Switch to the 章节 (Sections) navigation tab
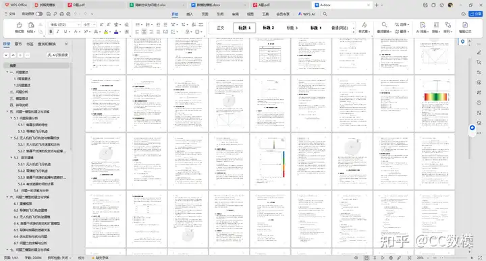Image resolution: width=486 pixels, height=261 pixels. (18, 44)
